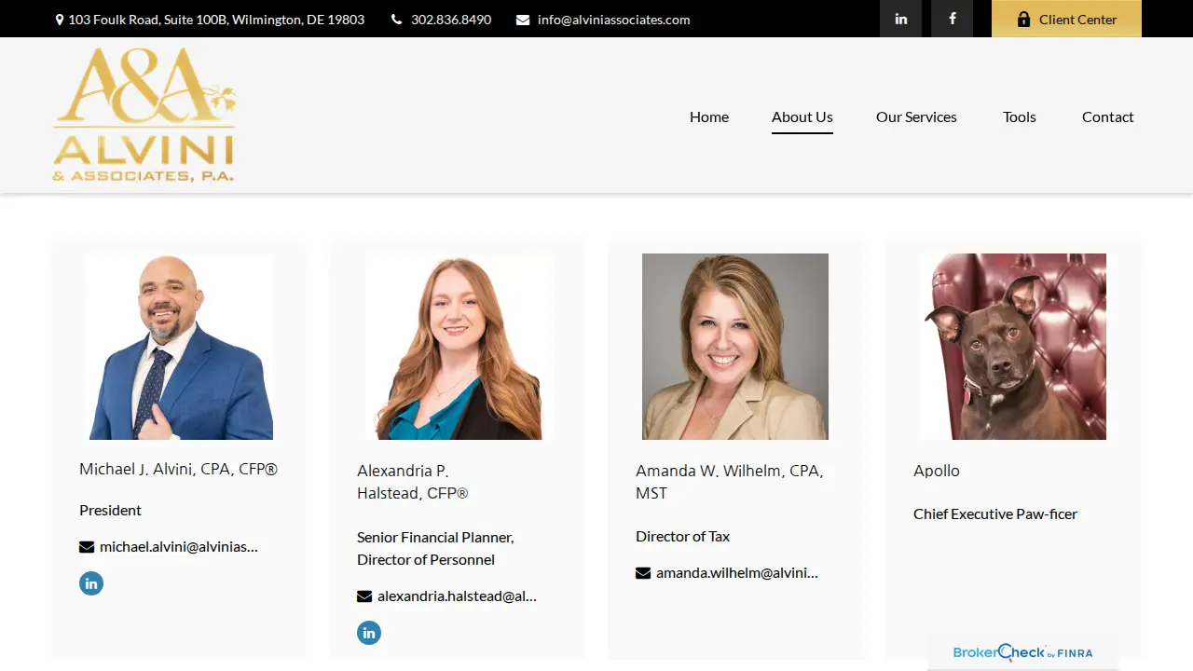Click the lock icon in Client Center
This screenshot has width=1193, height=671.
click(1023, 20)
